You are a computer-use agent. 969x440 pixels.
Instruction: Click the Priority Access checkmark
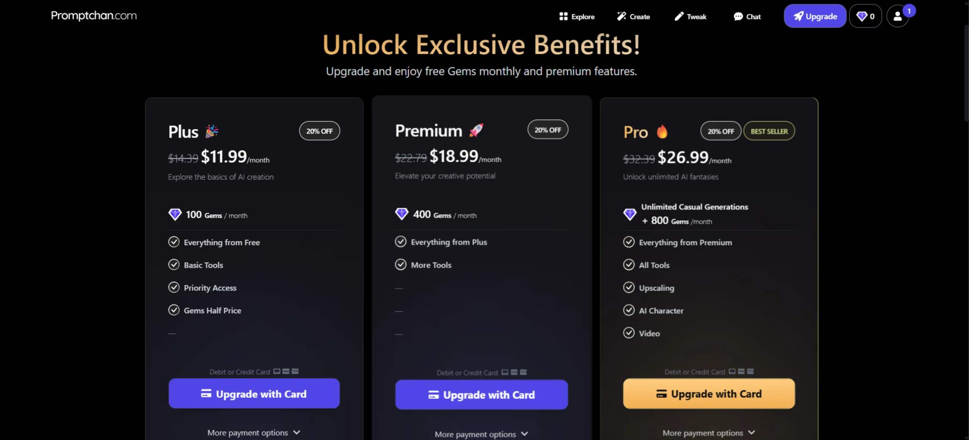pyautogui.click(x=174, y=287)
